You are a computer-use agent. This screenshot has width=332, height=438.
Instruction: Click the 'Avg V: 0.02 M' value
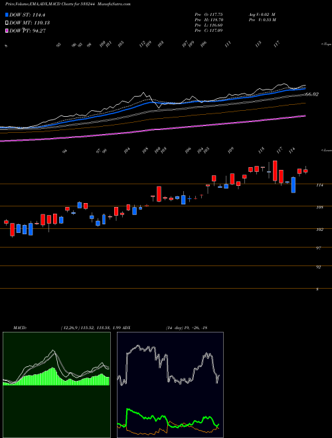pos(262,14)
